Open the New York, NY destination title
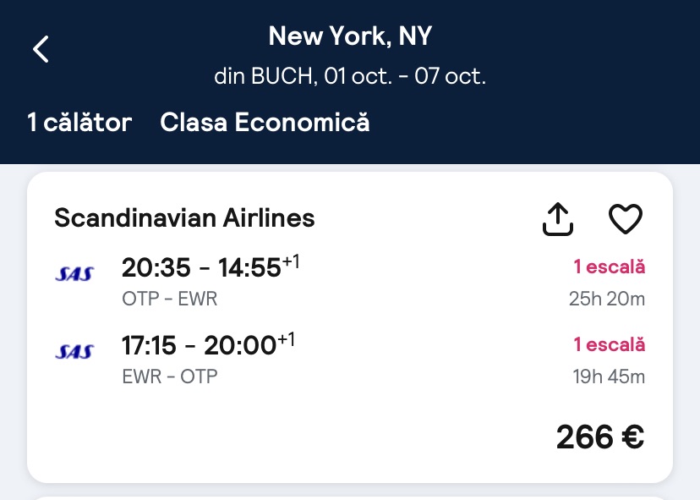 coord(350,36)
